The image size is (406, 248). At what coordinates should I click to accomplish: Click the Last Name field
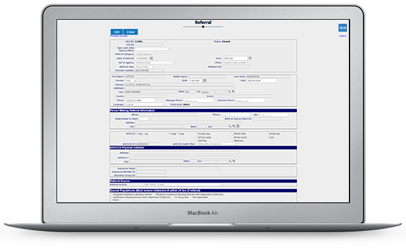click(268, 77)
